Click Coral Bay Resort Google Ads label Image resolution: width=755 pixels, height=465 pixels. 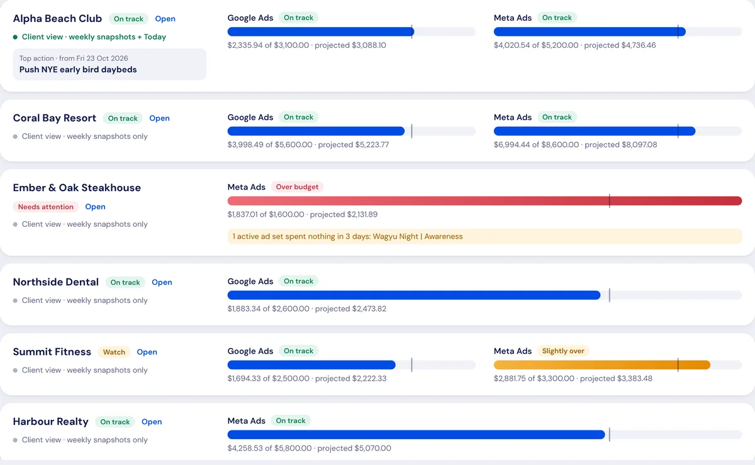pyautogui.click(x=250, y=118)
